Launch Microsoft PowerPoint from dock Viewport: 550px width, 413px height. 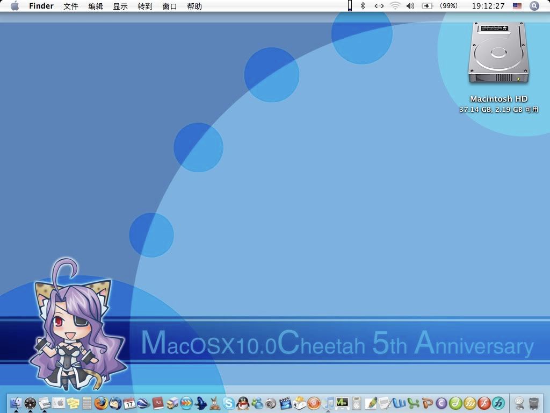427,403
